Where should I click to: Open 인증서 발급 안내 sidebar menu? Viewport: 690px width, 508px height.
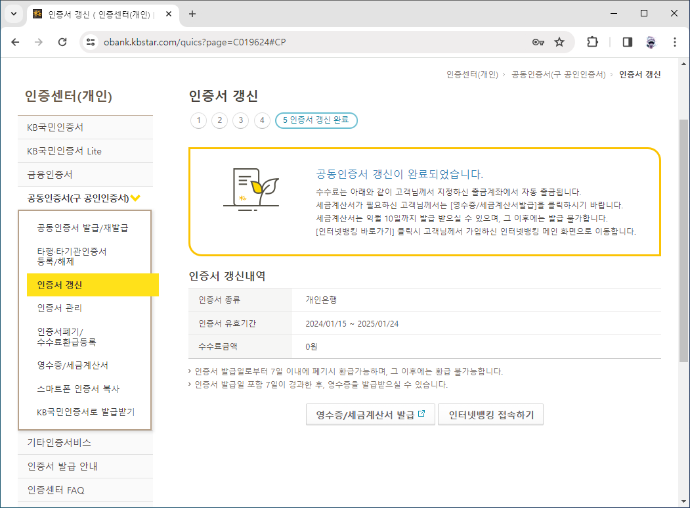[x=85, y=466]
